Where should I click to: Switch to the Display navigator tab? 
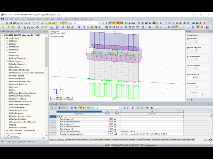click(13, 141)
